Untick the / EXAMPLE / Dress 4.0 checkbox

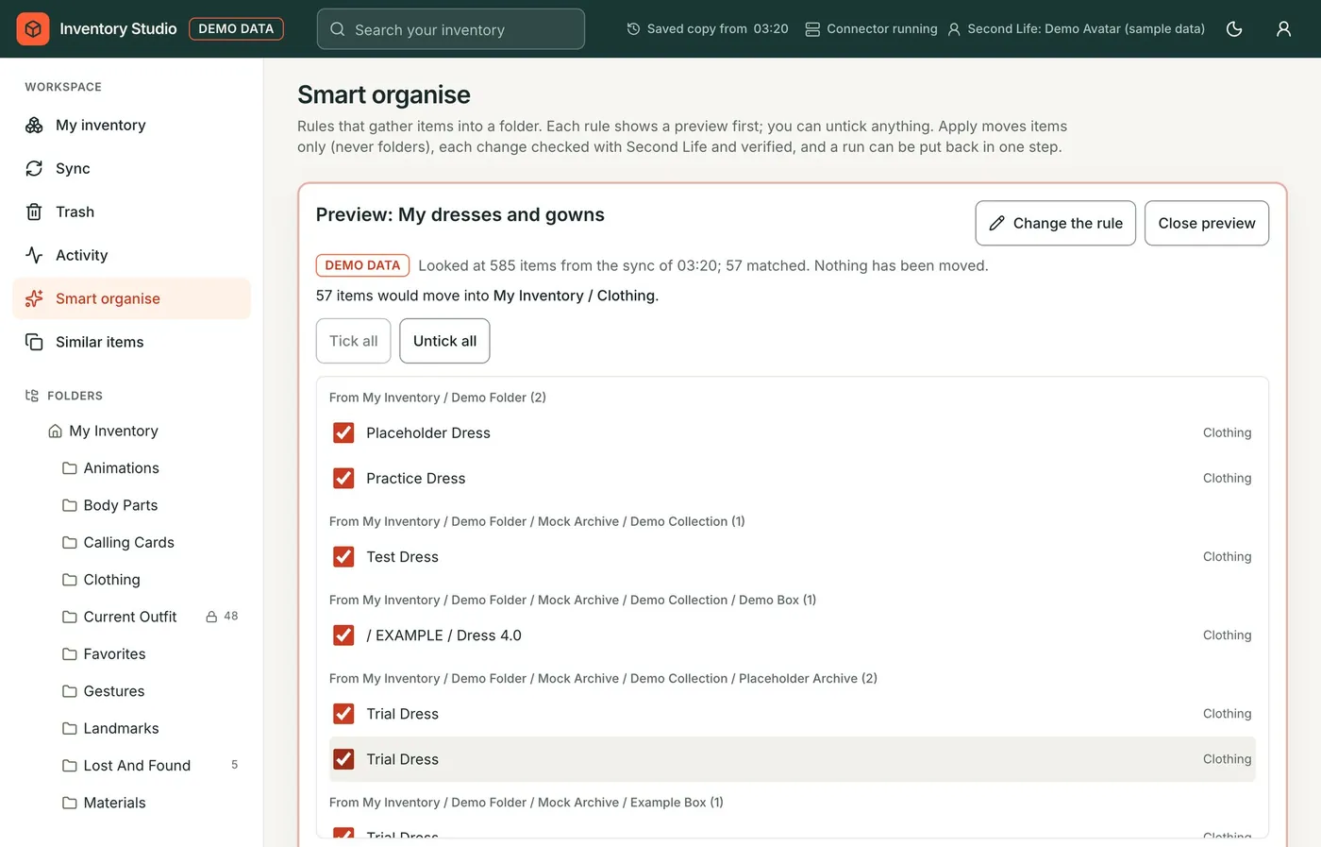(x=343, y=635)
